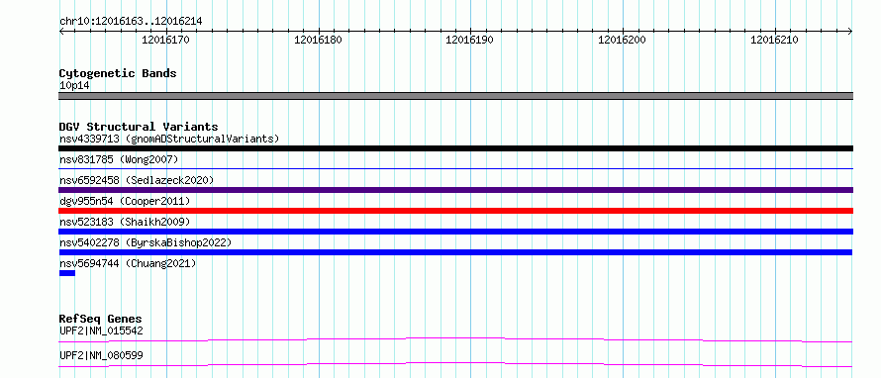Click the magenta UPF2 NM_080599 gene line
The height and width of the screenshot is (378, 881).
[x=455, y=364]
